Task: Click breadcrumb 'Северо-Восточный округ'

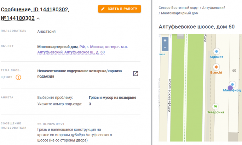Action: [179, 8]
